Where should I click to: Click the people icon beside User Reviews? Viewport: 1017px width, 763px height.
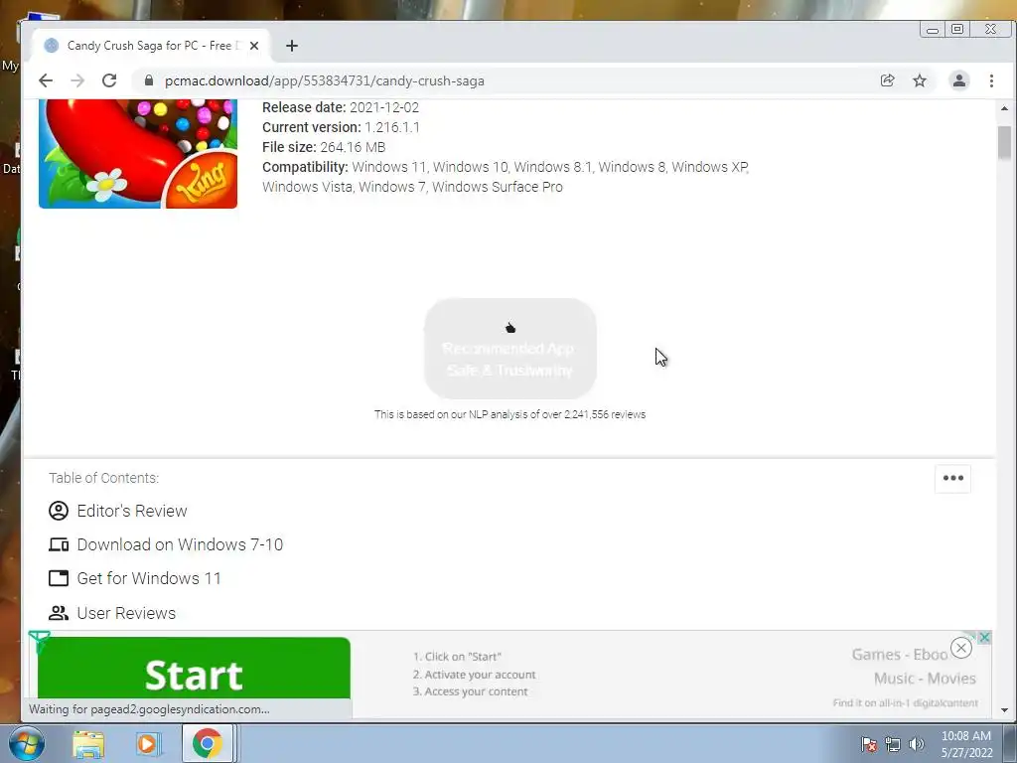coord(59,612)
